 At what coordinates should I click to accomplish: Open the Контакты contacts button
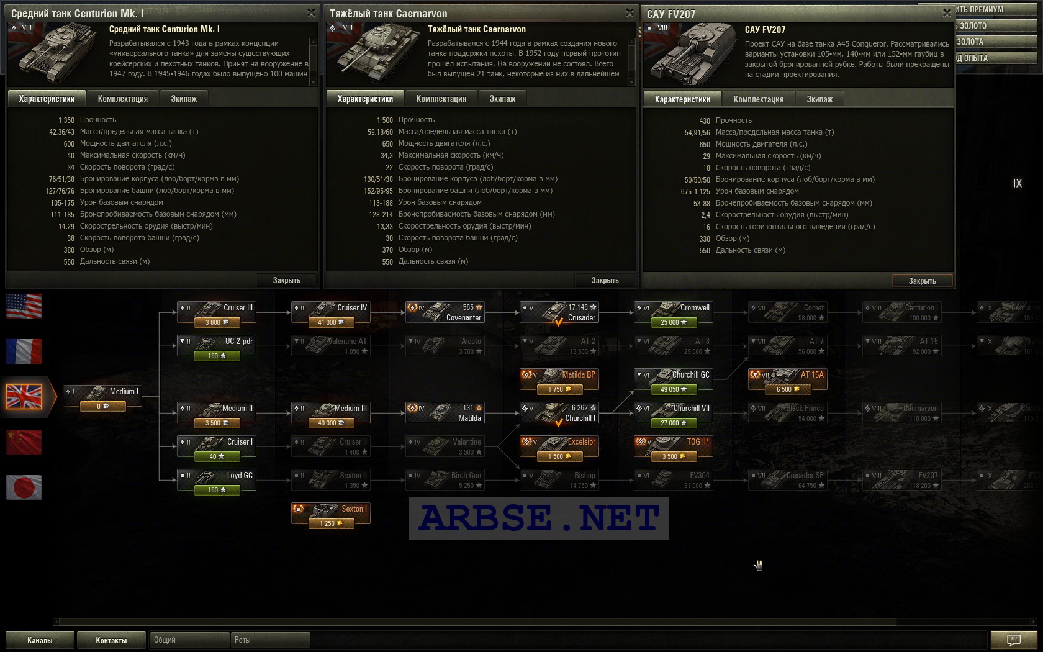click(111, 640)
